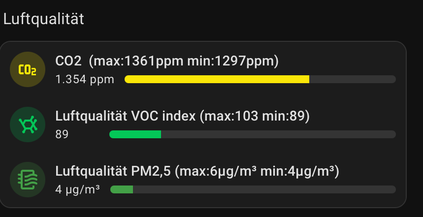Click the min:1297ppm text in CO2 row

coord(230,62)
